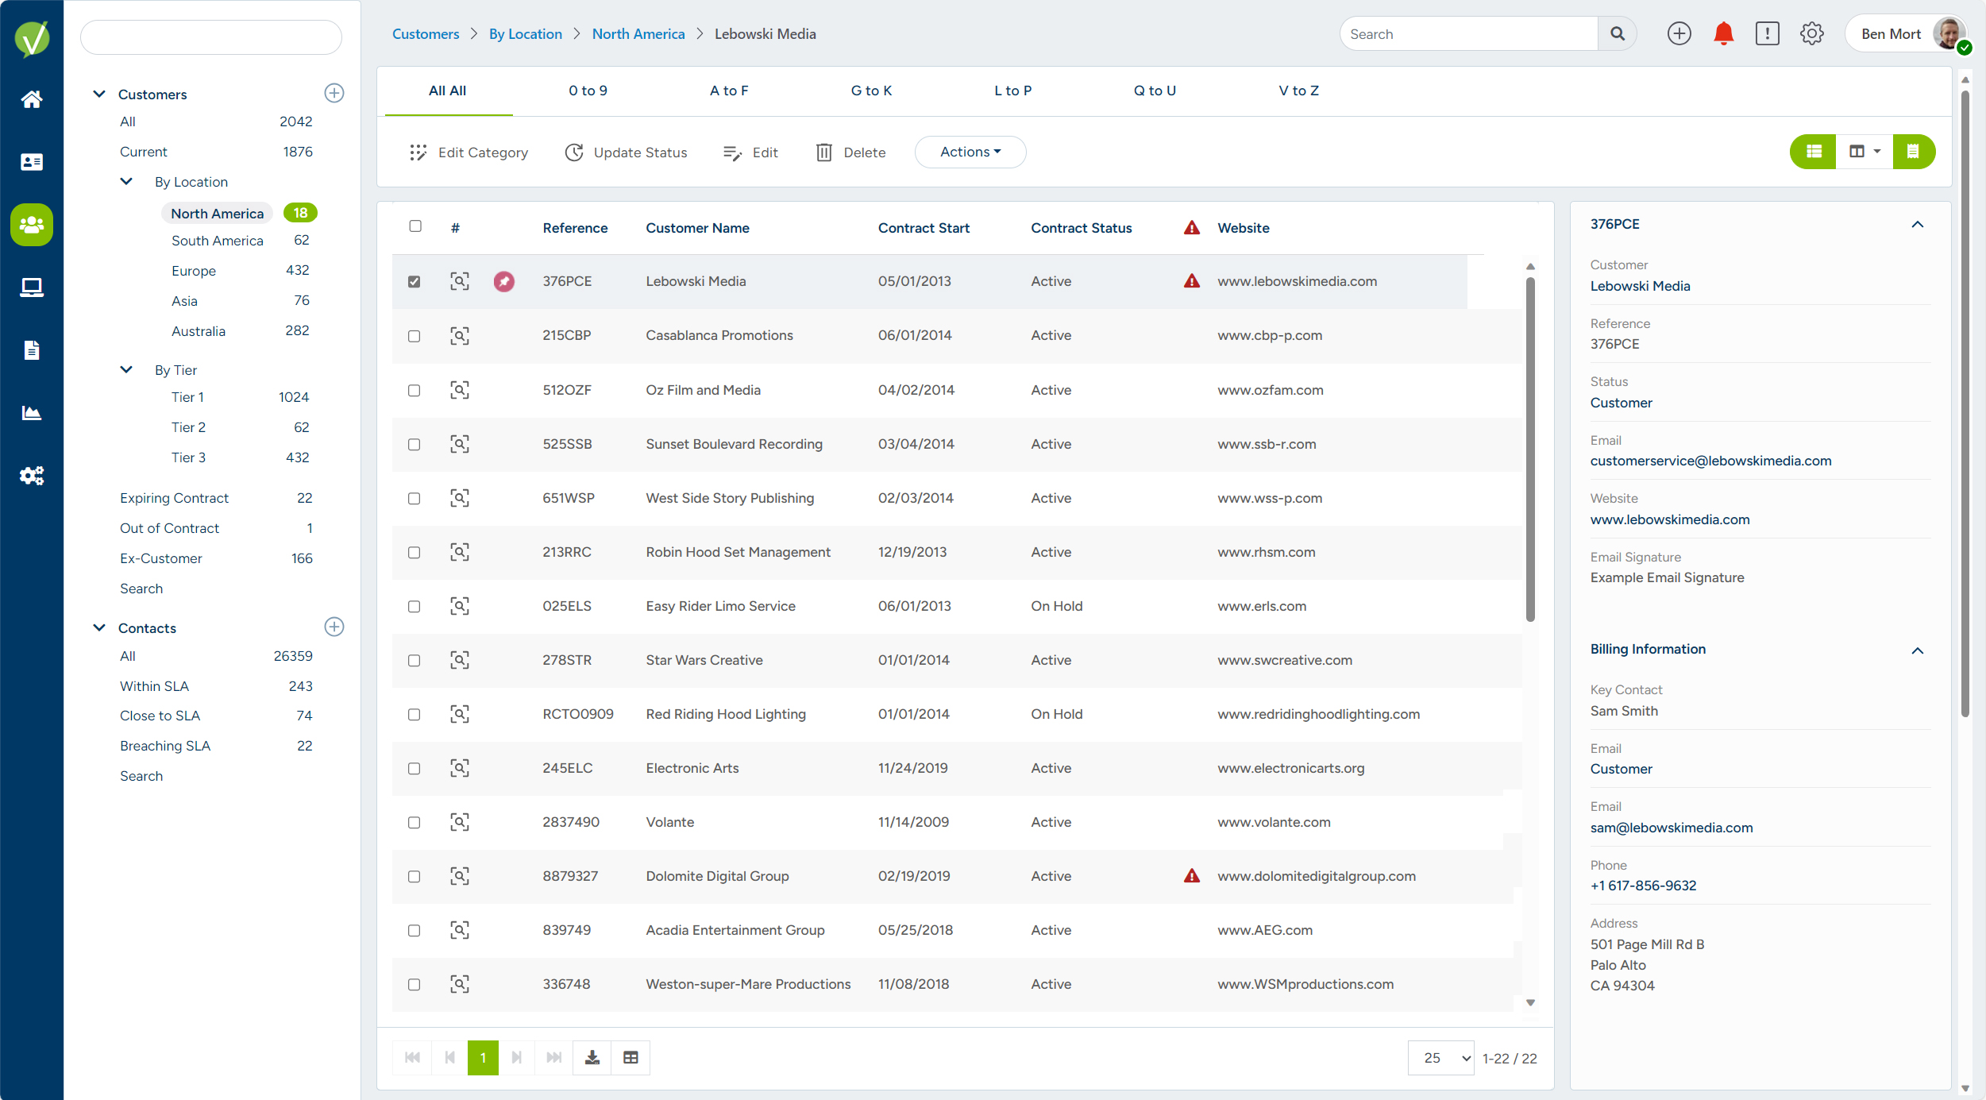Click into the top Search input field
1986x1100 pixels.
(1468, 34)
